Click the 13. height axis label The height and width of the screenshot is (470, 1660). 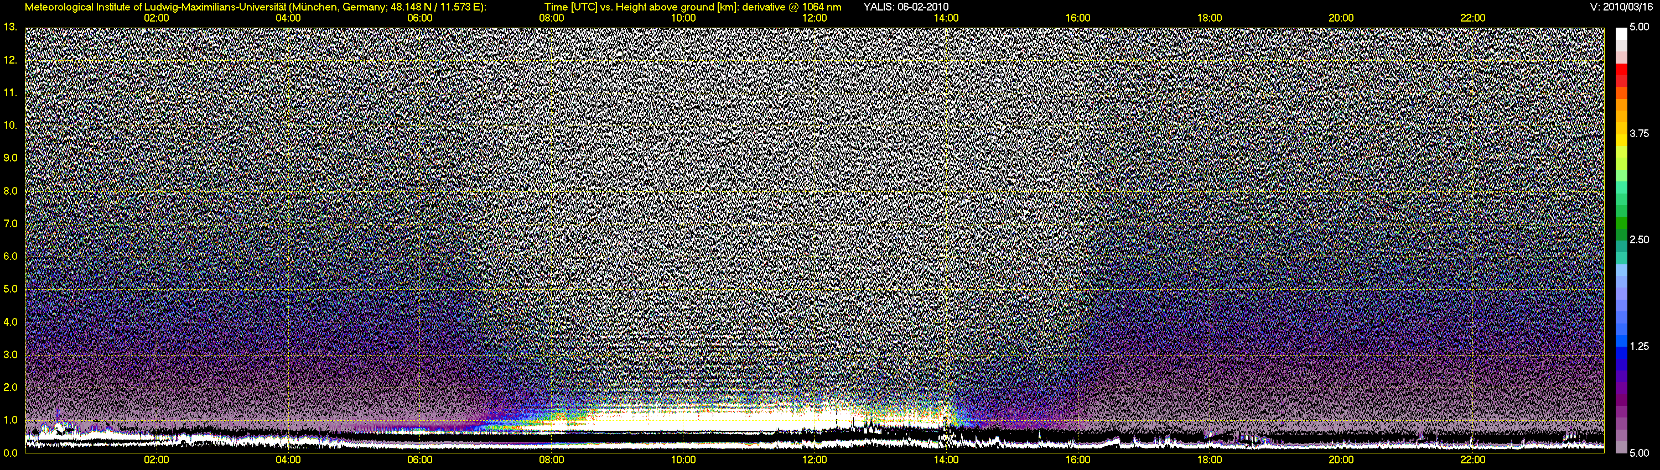pyautogui.click(x=11, y=27)
